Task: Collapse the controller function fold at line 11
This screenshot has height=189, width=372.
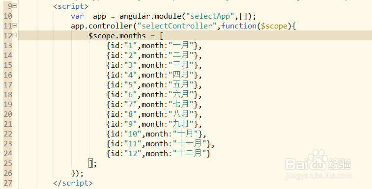Action: point(15,26)
